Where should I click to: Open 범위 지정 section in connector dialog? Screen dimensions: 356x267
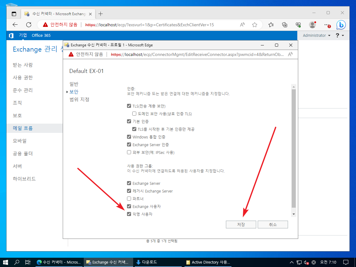pyautogui.click(x=79, y=100)
